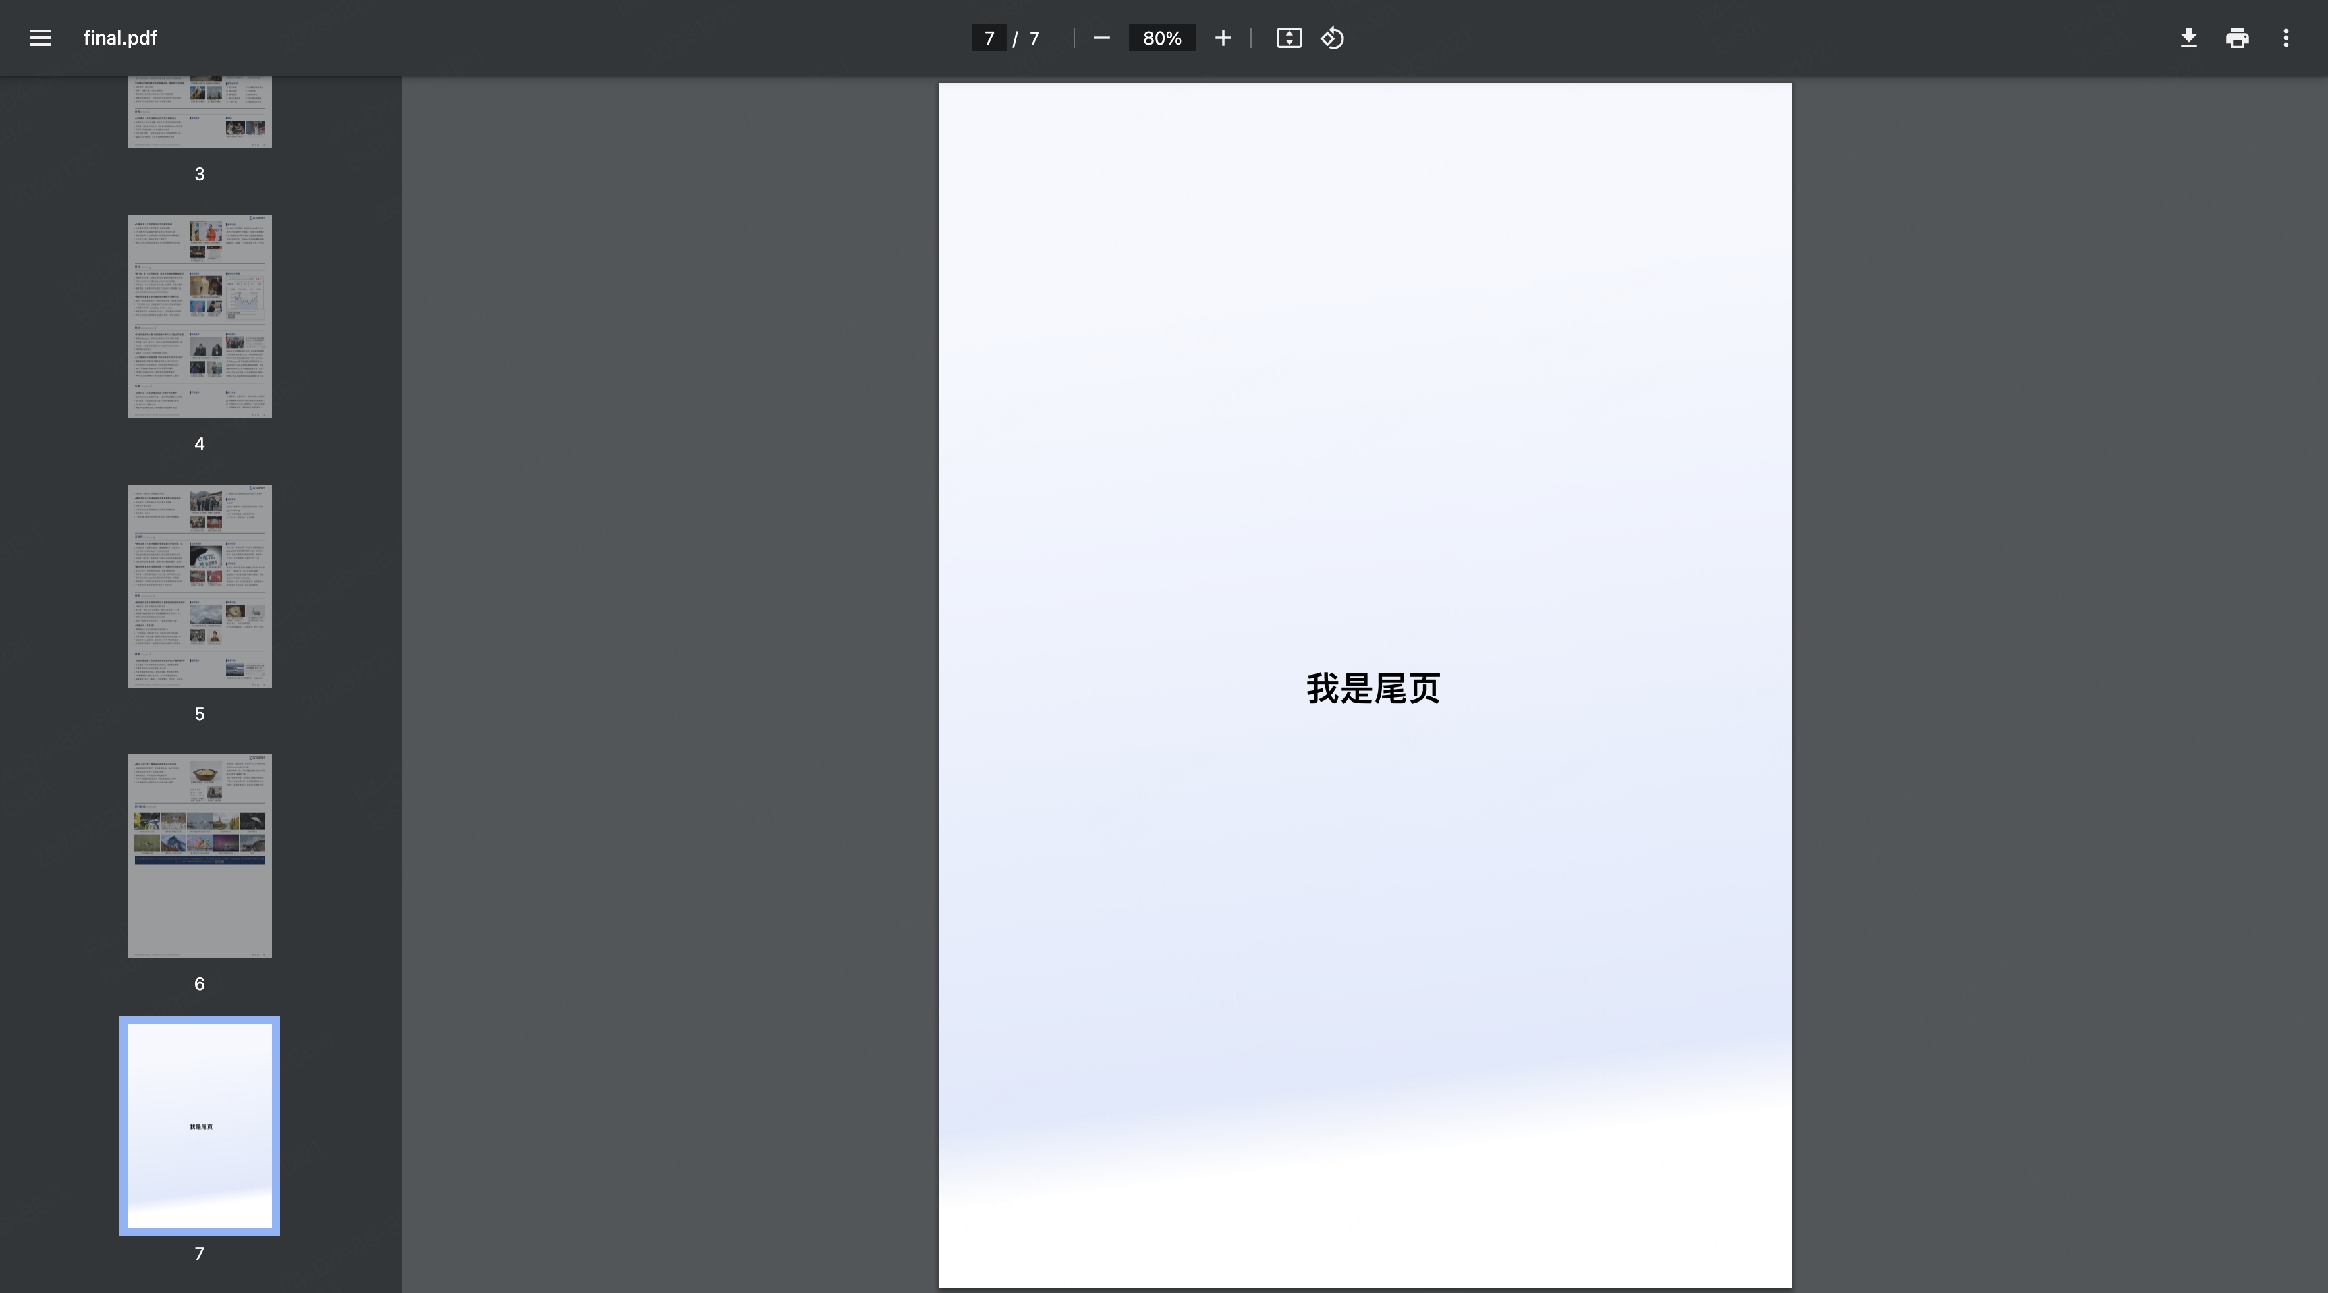Open the page 3 thumbnail

point(199,112)
